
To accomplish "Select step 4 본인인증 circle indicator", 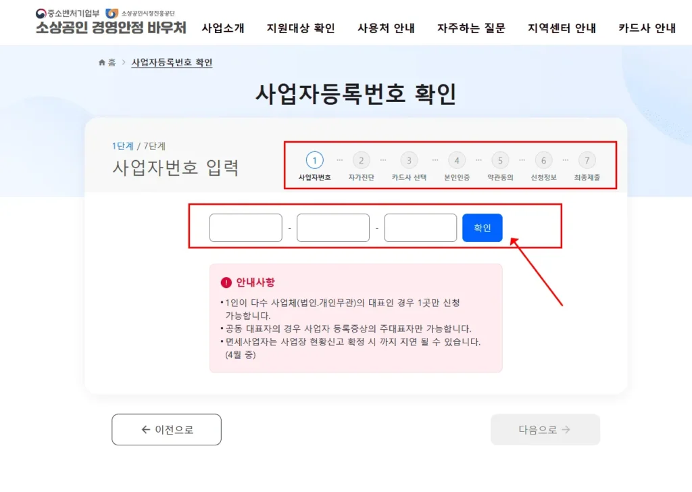I will click(x=456, y=161).
